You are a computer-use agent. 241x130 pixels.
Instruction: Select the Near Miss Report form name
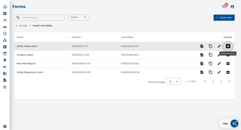point(26,64)
